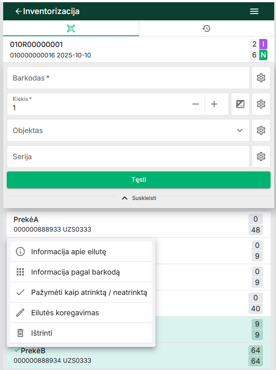
Task: Click the back arrow next to Inventorizacija
Action: click(x=18, y=11)
